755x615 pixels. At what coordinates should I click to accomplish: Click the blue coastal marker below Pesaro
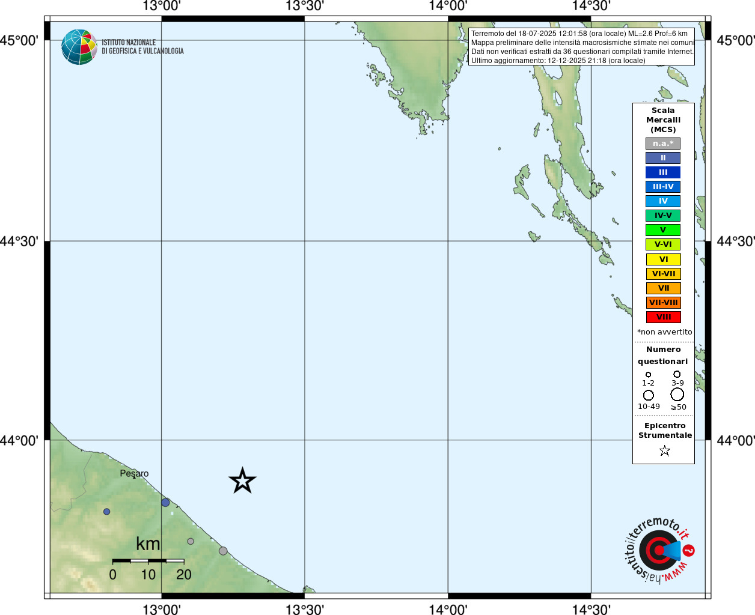pos(165,502)
